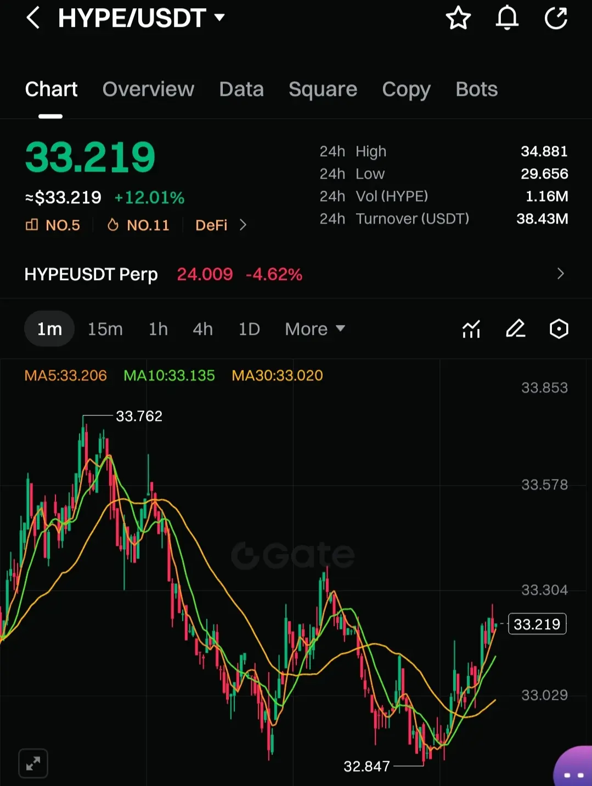Screen dimensions: 592x786
Task: Tap the 33.853 price axis label
Action: click(x=544, y=388)
